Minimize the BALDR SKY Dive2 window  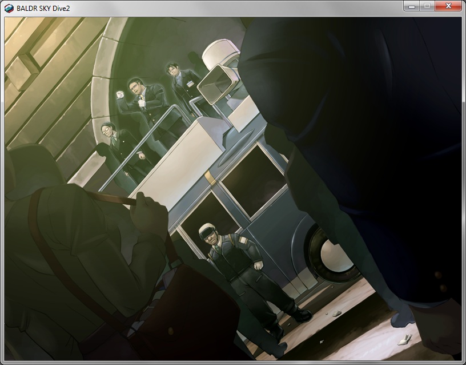tap(412, 6)
